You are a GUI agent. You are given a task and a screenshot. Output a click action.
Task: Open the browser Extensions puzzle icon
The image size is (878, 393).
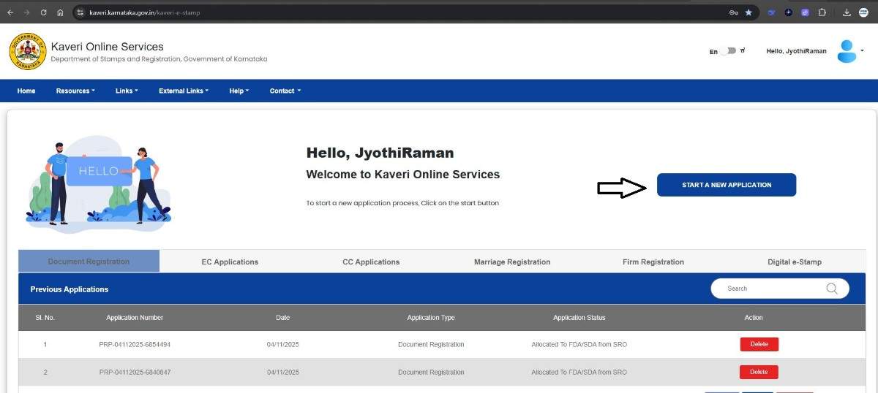822,12
